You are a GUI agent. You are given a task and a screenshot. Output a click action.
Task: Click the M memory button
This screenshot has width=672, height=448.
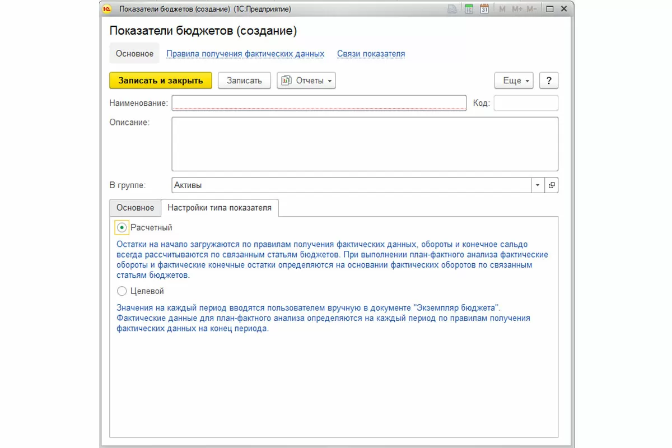coord(502,9)
